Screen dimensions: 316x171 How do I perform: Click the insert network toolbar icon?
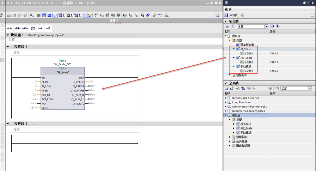(x=9, y=15)
